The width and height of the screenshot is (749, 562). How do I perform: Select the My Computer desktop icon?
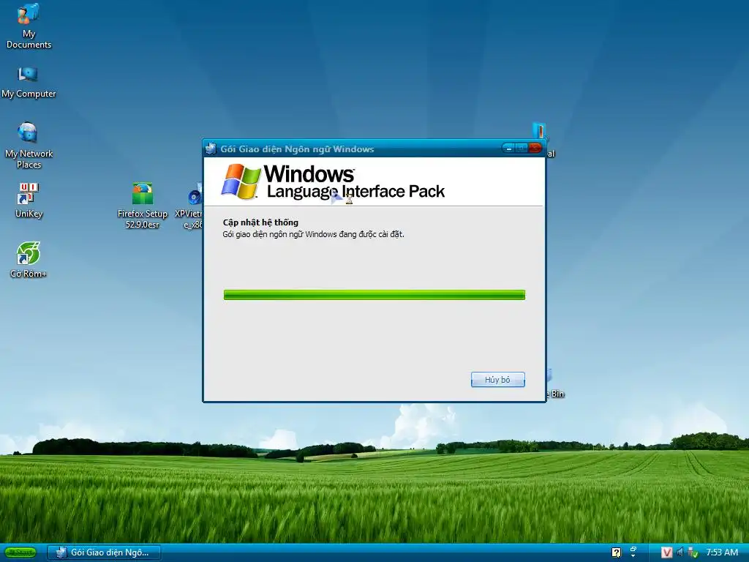[x=29, y=82]
